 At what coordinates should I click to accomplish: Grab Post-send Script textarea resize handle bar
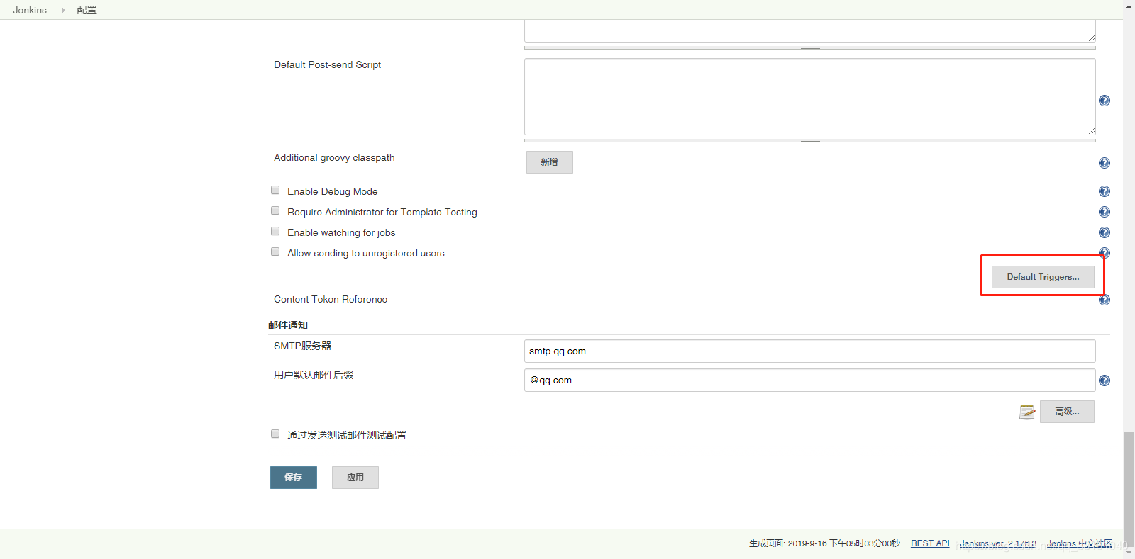(809, 140)
